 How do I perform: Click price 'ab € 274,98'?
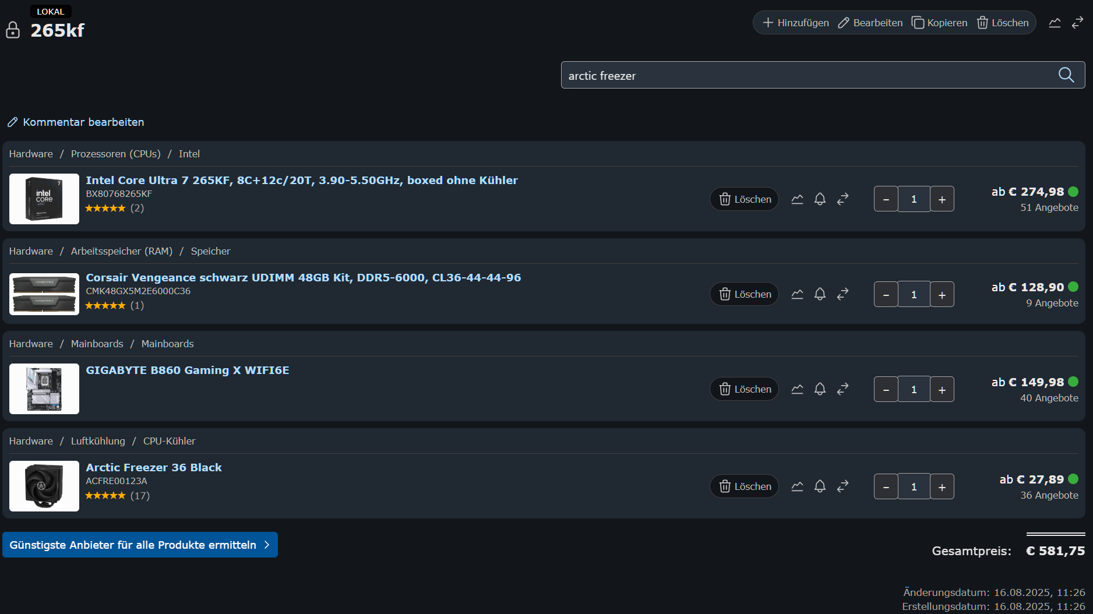1028,192
